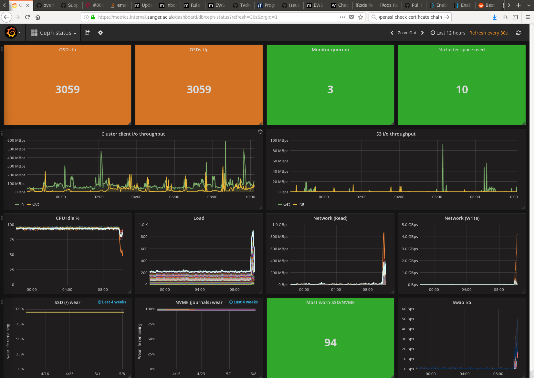
Task: Shift time range back with left arrow
Action: click(392, 33)
